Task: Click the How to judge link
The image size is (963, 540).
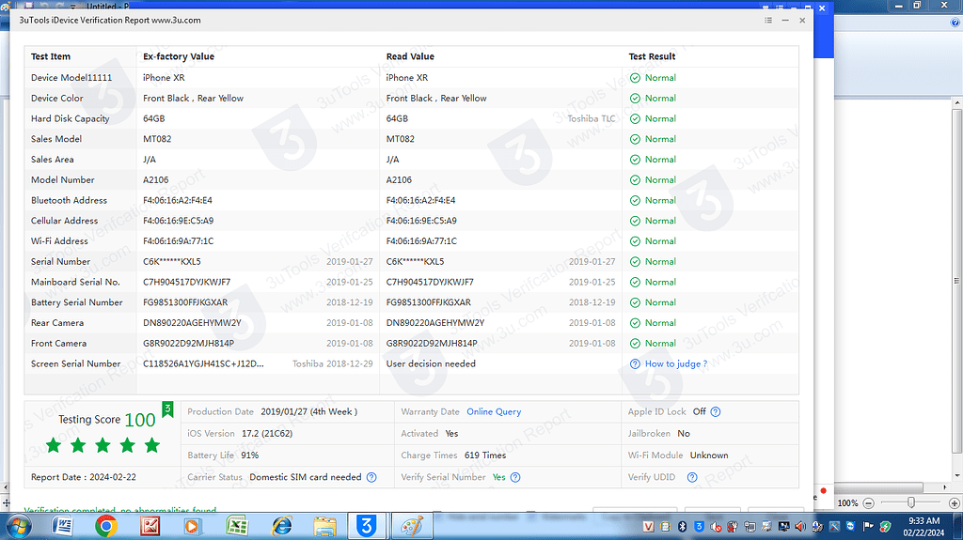Action: click(x=675, y=363)
